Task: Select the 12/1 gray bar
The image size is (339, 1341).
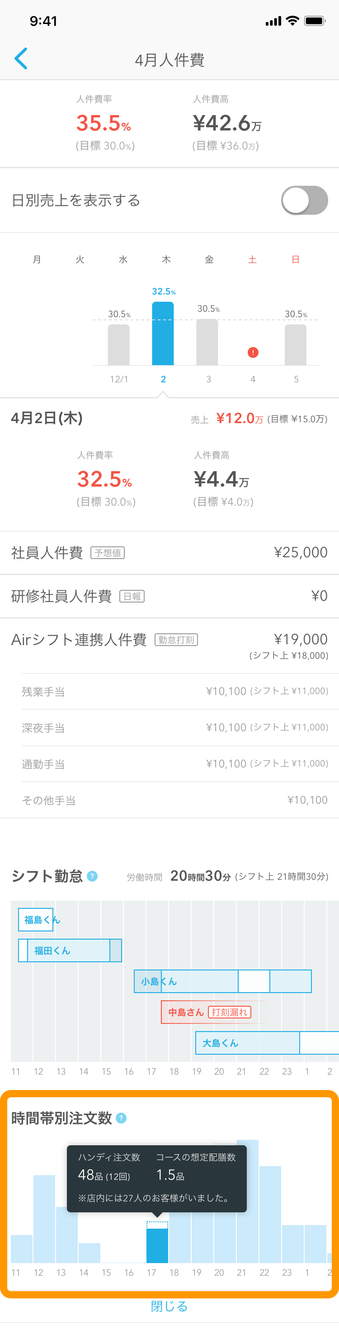Action: [x=119, y=345]
